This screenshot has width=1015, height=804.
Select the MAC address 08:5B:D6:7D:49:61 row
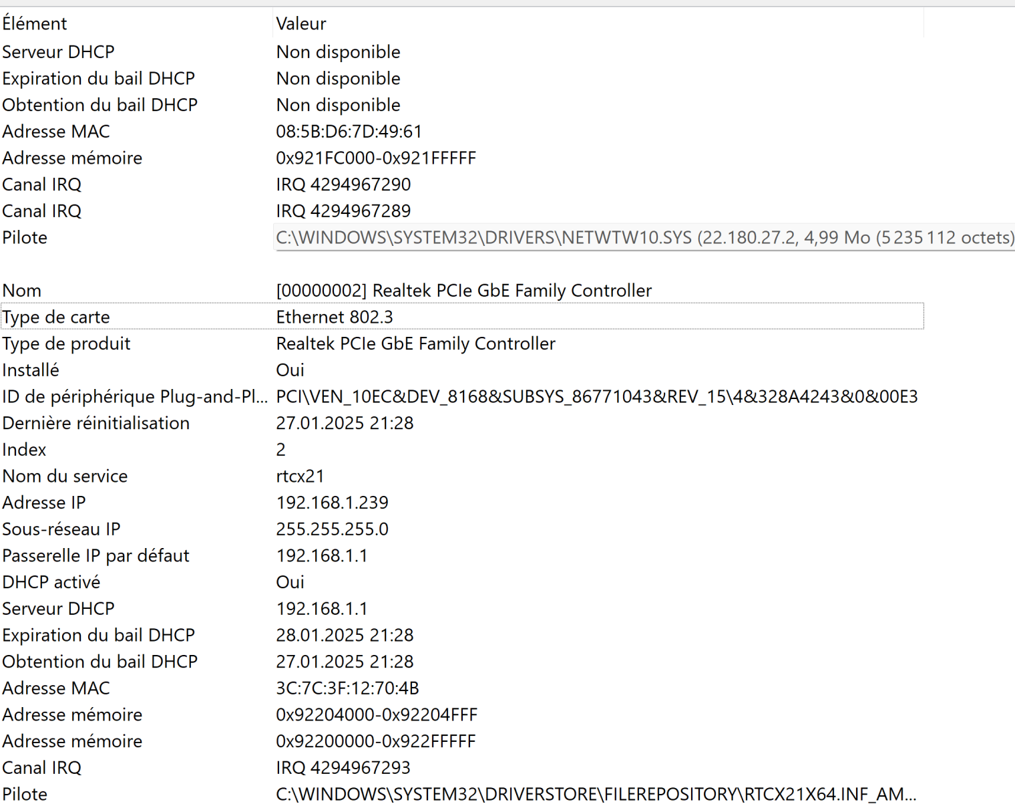pos(349,132)
